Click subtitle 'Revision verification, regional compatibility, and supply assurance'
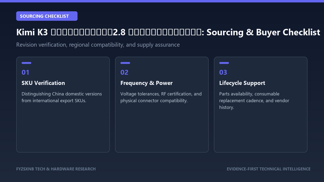Viewport: 324px width, 182px height. coord(98,45)
